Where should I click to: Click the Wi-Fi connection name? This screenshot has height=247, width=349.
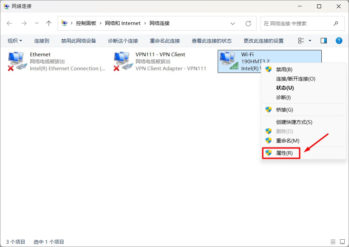(x=247, y=54)
